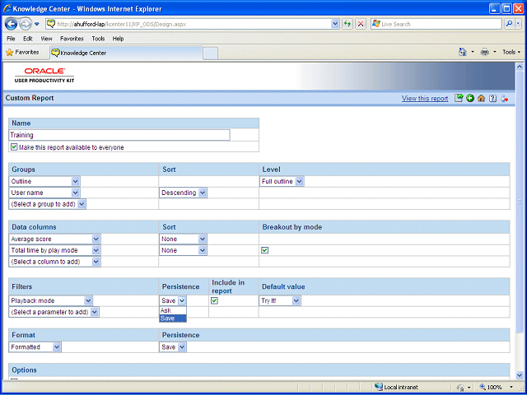Click the browser Home toolbar icon
The width and height of the screenshot is (527, 395).
click(463, 52)
